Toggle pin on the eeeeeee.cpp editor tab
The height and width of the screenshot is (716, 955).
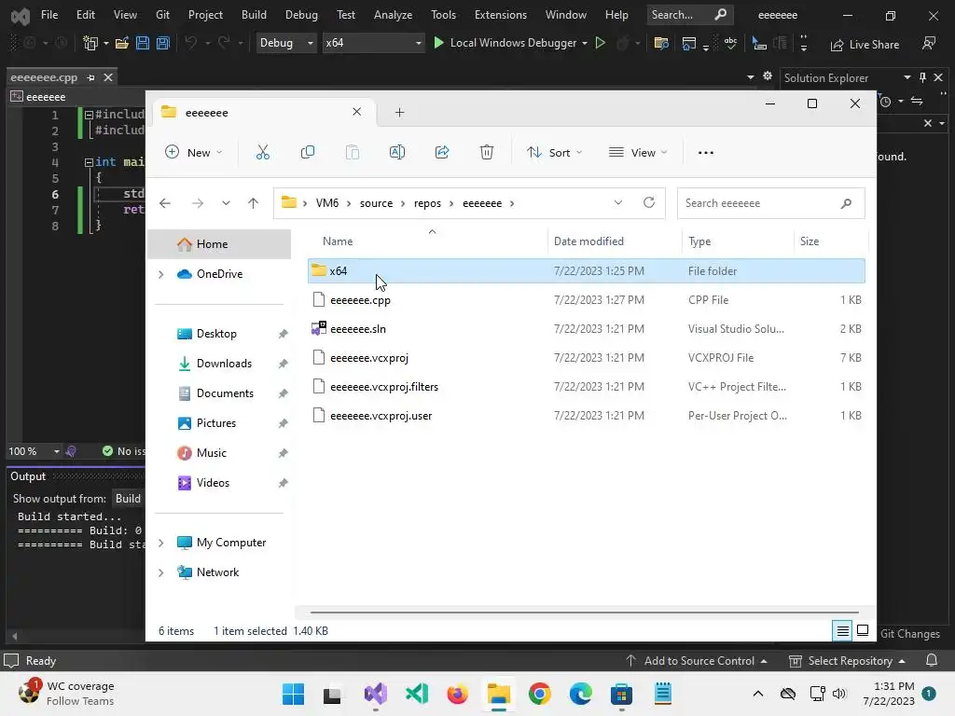pos(90,77)
